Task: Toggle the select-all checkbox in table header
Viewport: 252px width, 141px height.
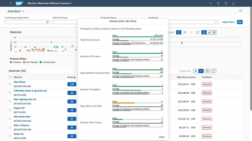Action: 10,77
